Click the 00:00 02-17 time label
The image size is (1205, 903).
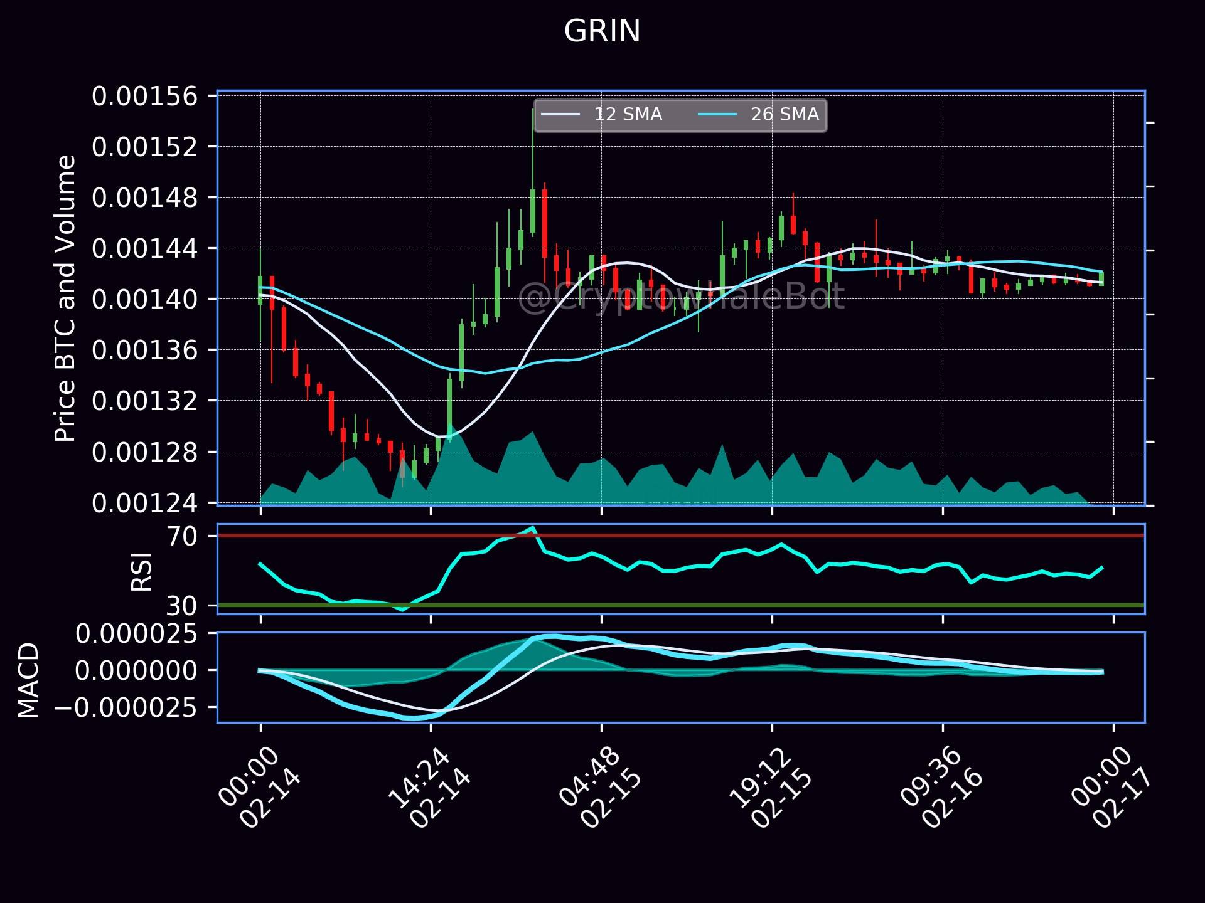[1111, 786]
